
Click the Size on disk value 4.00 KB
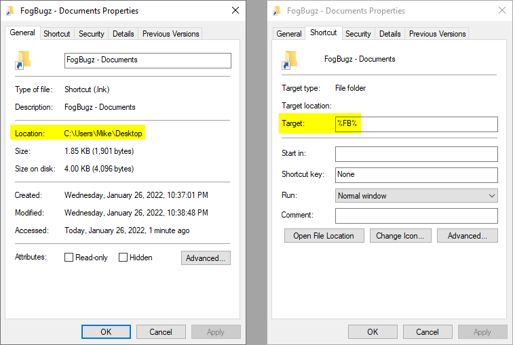pos(99,169)
